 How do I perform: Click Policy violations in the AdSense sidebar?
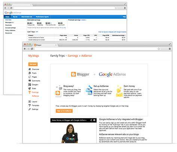[10, 30]
